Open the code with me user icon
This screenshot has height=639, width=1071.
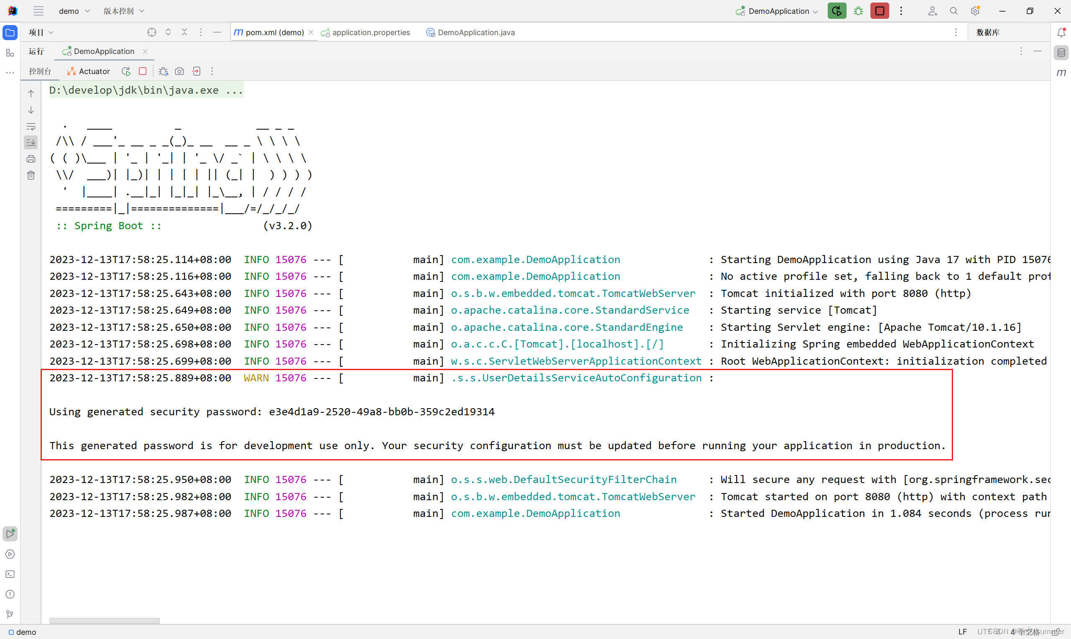point(932,11)
